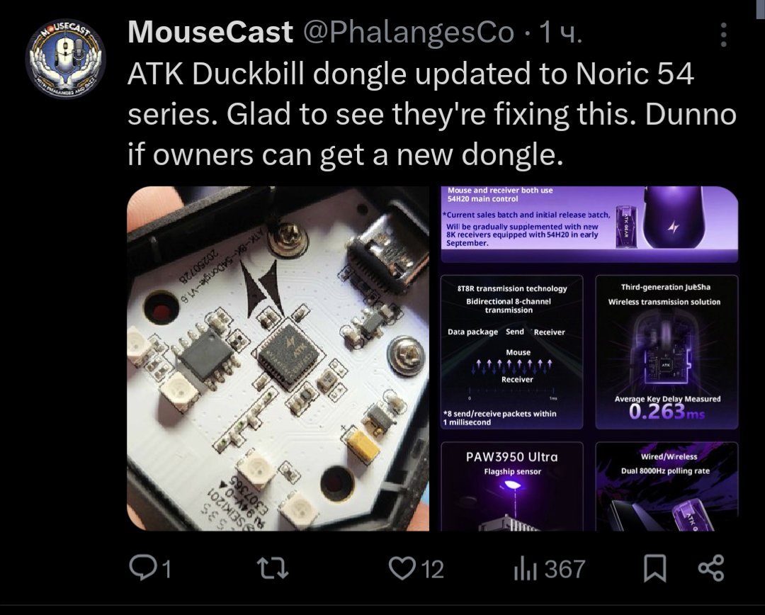This screenshot has height=615, width=765.
Task: Click the reply count number 1
Action: pyautogui.click(x=166, y=569)
